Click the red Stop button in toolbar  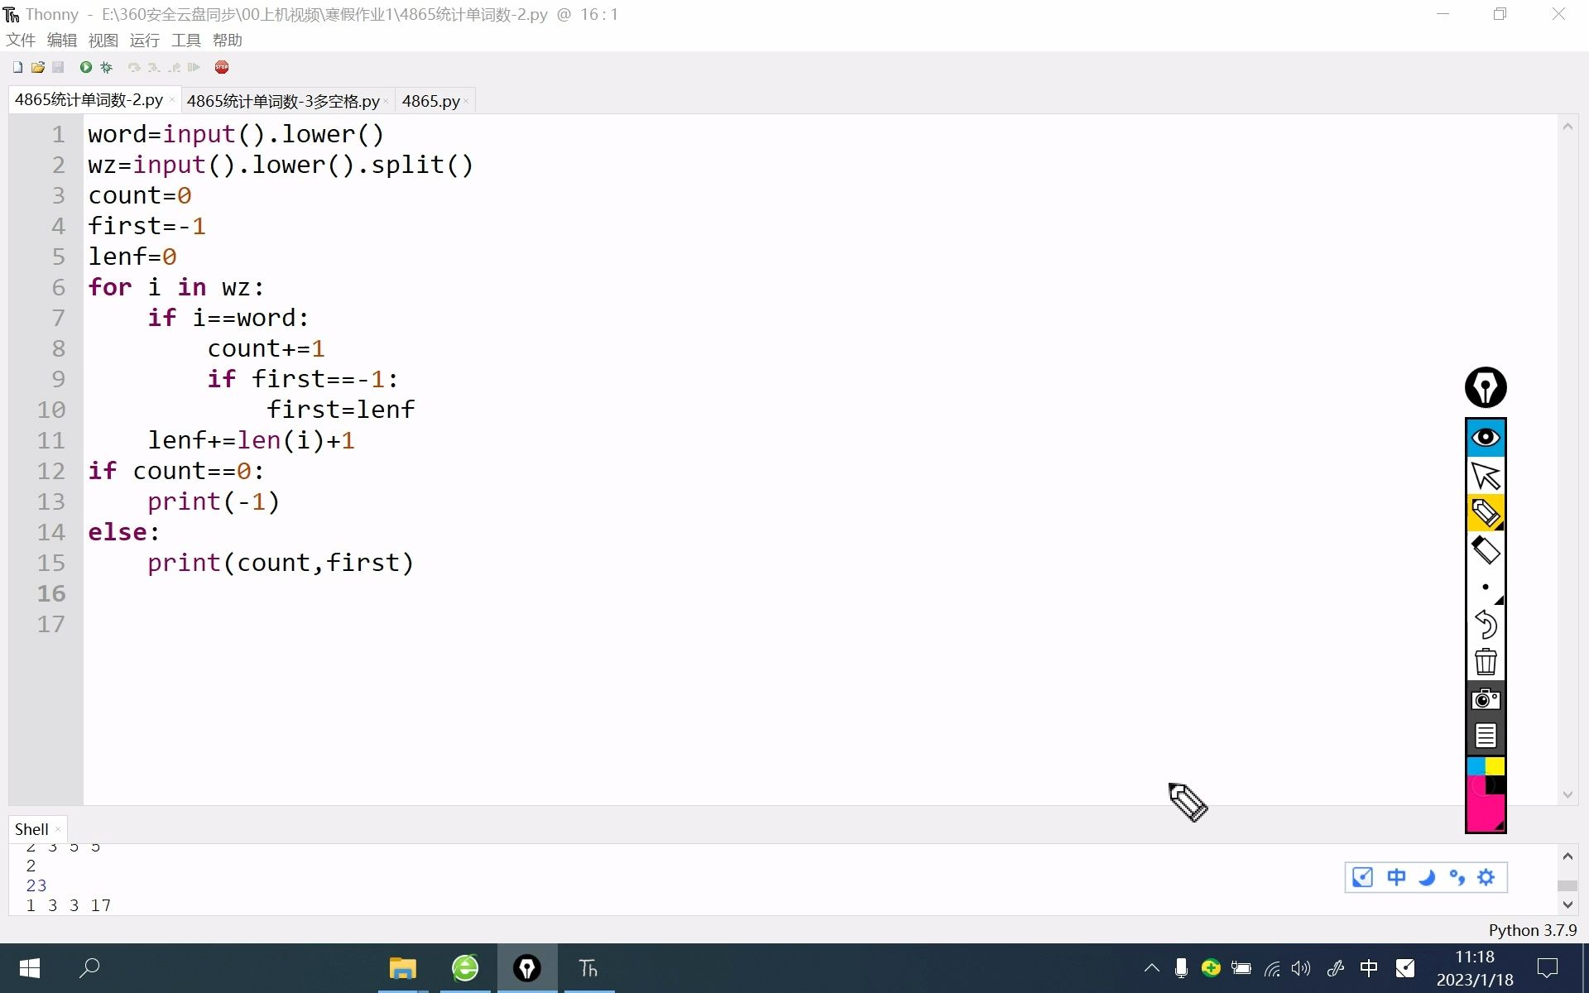click(221, 67)
